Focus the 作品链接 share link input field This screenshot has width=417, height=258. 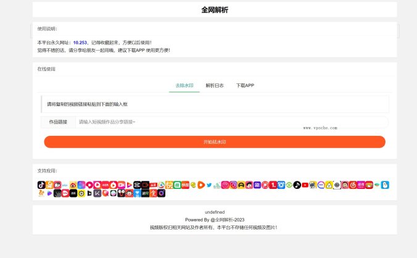tap(232, 122)
